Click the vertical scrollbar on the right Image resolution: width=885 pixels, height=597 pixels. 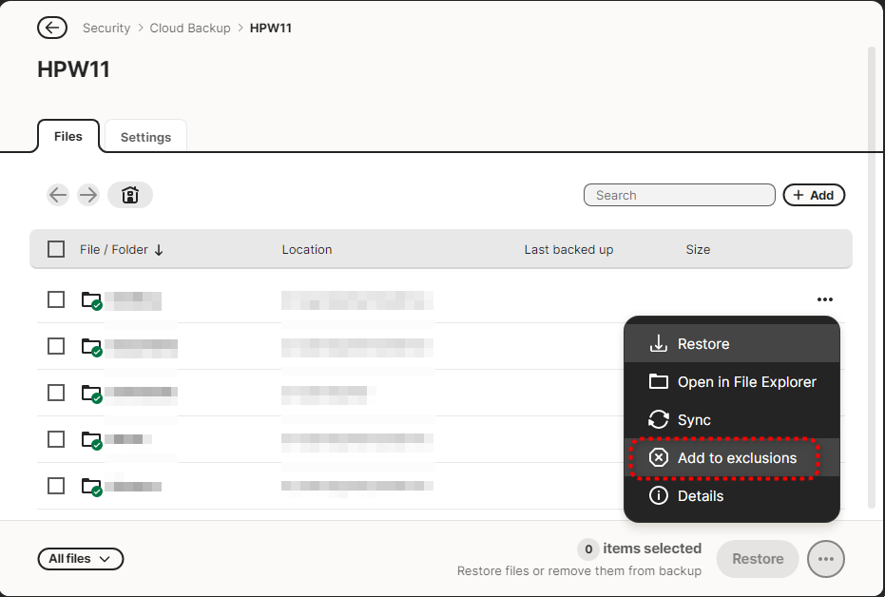pos(872,276)
